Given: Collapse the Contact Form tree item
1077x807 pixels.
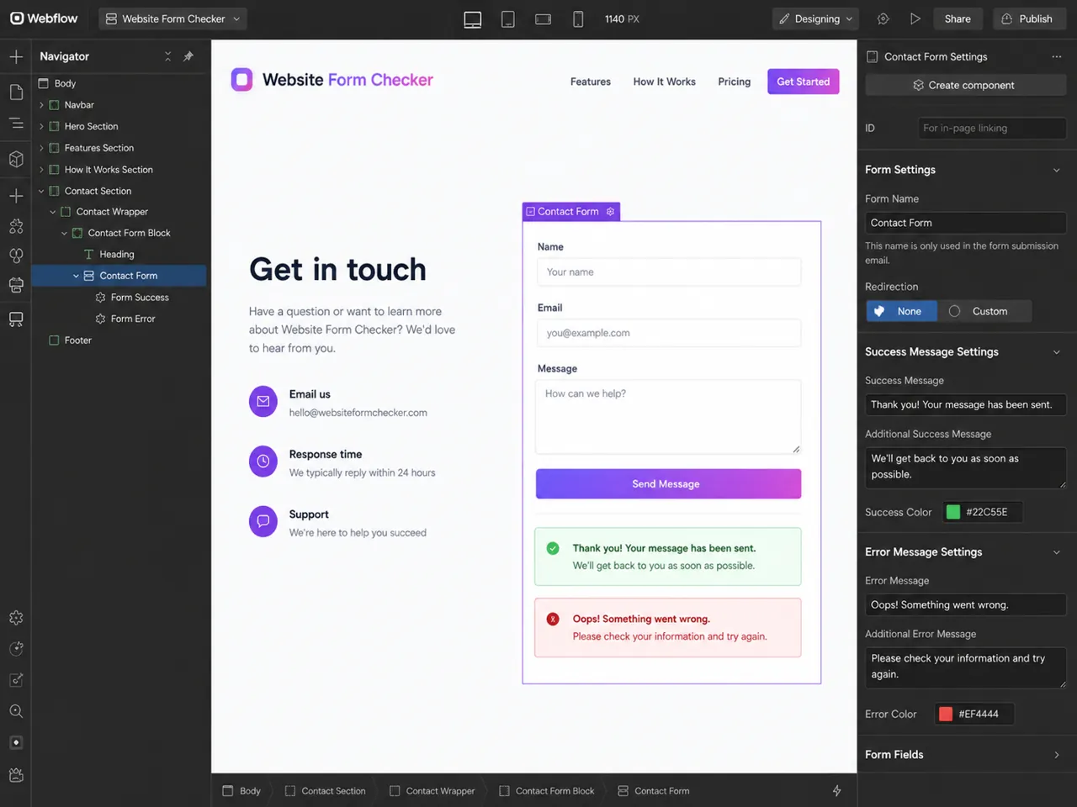Looking at the screenshot, I should (77, 276).
